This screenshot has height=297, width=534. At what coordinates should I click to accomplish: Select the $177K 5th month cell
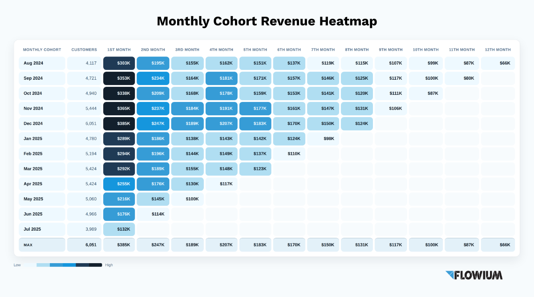[255, 109]
